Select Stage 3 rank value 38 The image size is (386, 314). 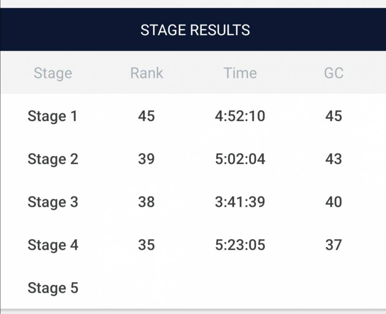tap(146, 202)
